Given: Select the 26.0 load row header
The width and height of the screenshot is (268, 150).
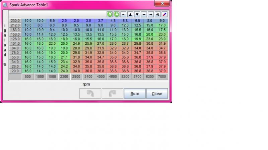Looking at the screenshot, I should (15, 66).
